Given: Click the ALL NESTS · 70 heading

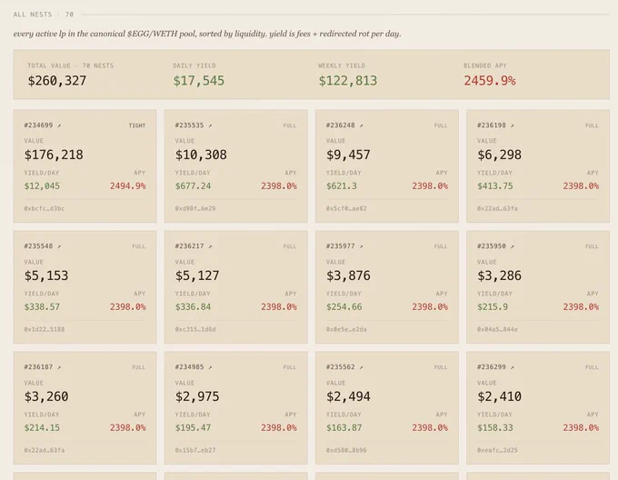Looking at the screenshot, I should 44,15.
